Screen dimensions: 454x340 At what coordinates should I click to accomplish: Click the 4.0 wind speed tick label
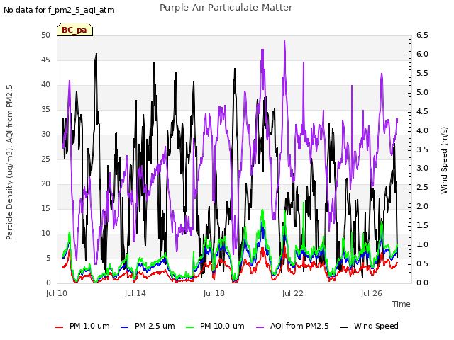(422, 130)
